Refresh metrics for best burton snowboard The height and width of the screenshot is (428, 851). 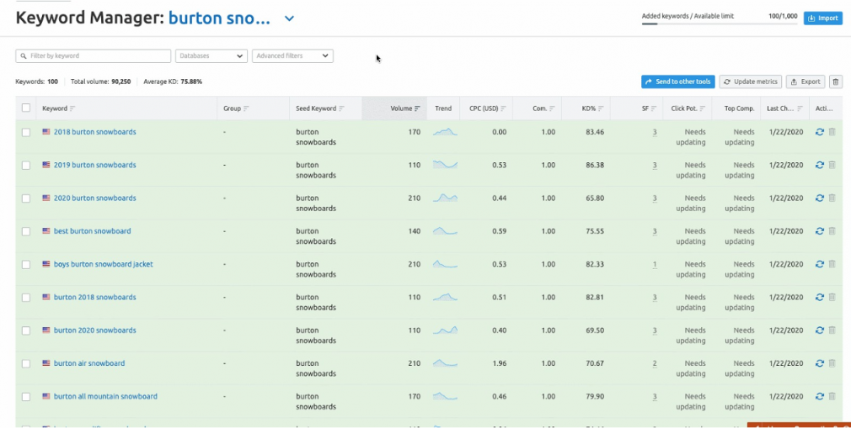coord(820,230)
